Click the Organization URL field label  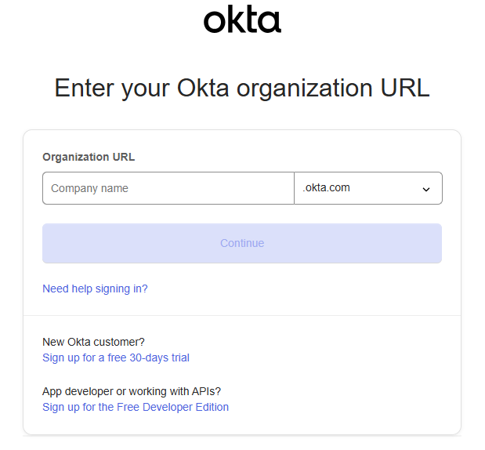click(x=89, y=157)
